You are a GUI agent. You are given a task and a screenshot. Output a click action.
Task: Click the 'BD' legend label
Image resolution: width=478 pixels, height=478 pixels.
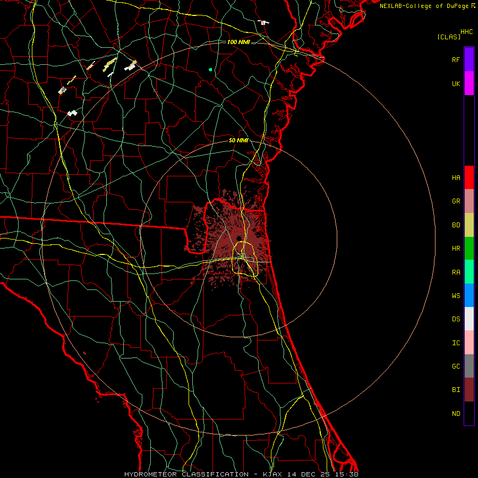456,225
